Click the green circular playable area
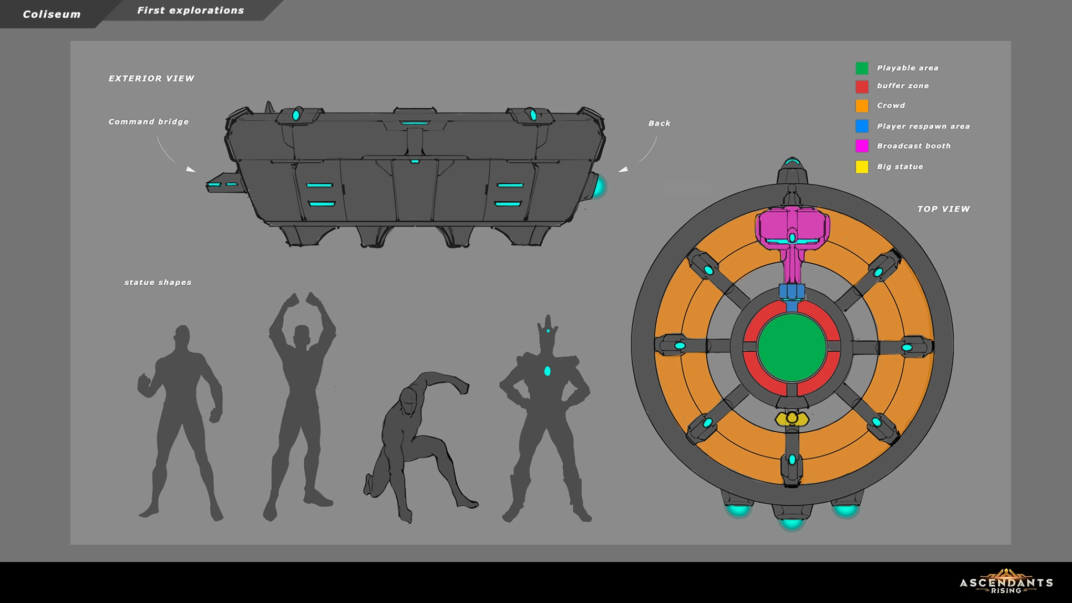The width and height of the screenshot is (1072, 603). [x=792, y=348]
